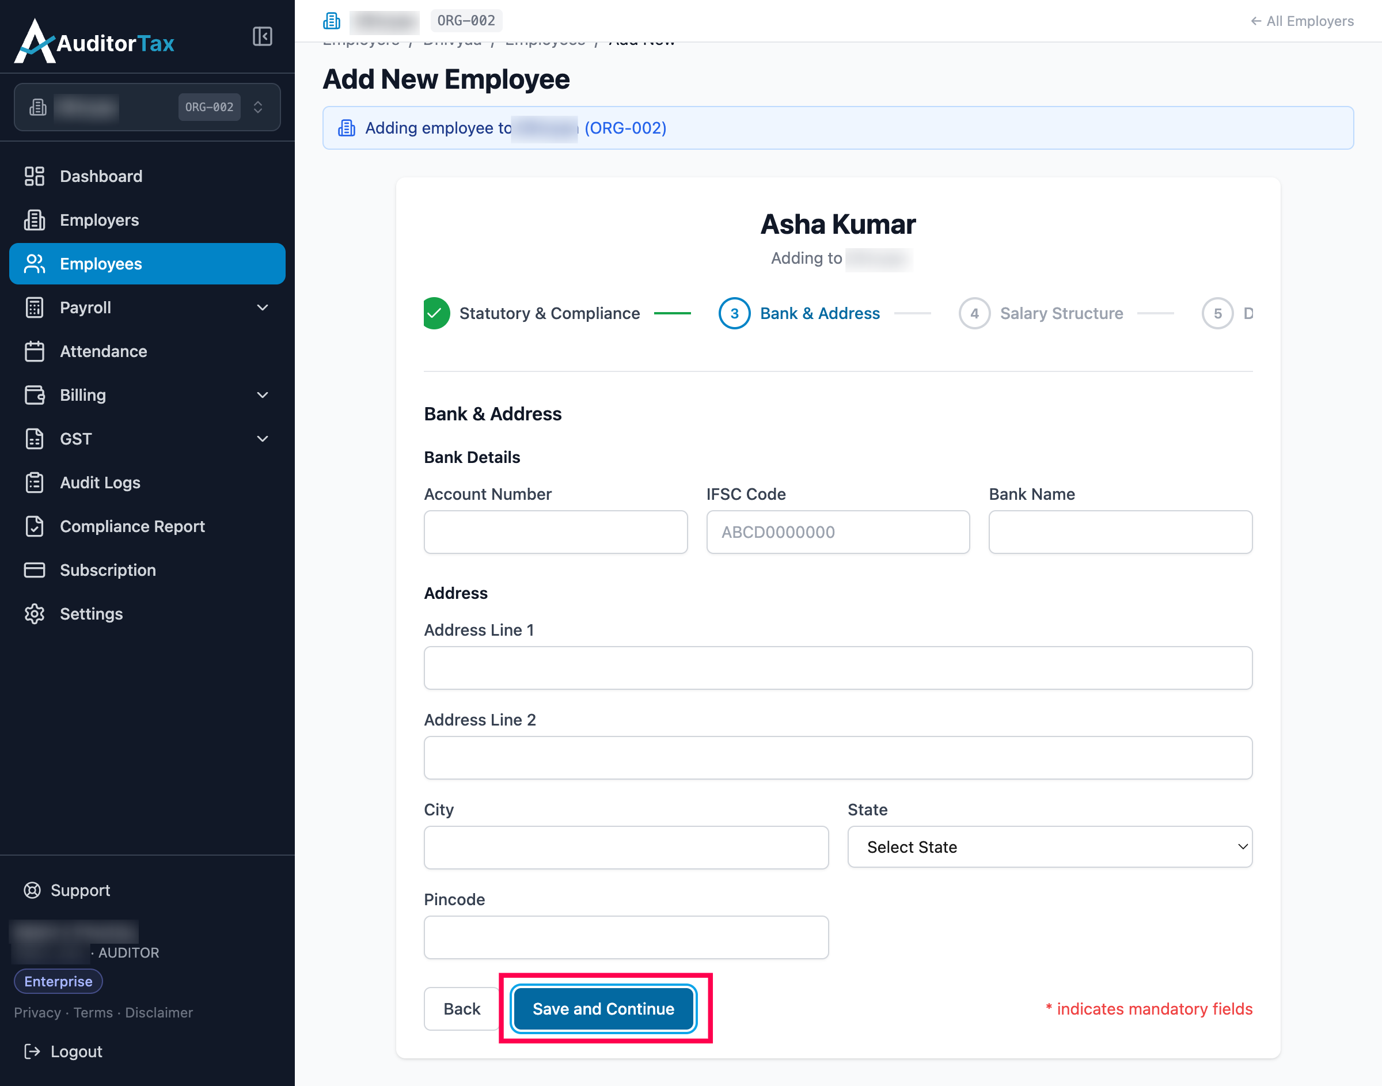This screenshot has height=1086, width=1382.
Task: Go back to All Employers
Action: click(x=1302, y=21)
